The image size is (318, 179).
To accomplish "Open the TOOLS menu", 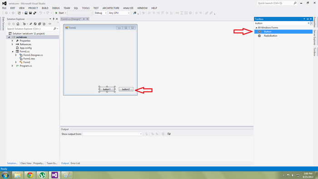I will 86,8.
